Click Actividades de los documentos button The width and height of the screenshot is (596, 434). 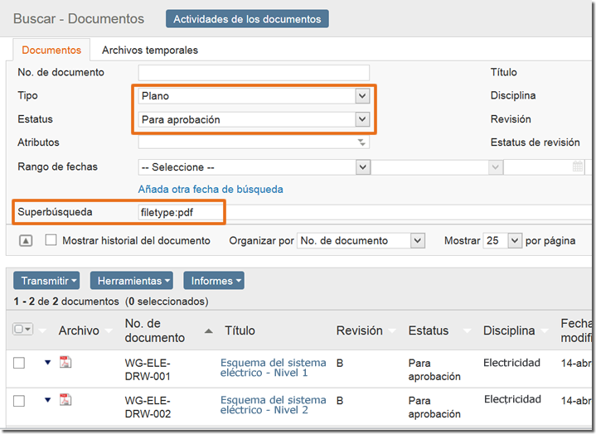247,19
